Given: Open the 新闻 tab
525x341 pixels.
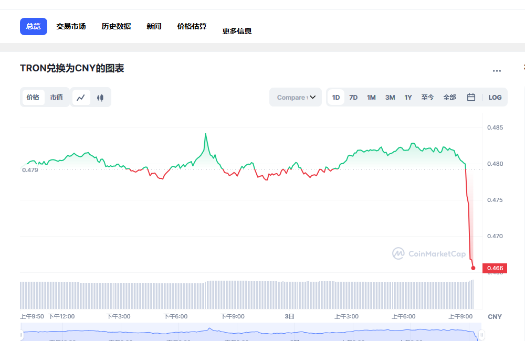Looking at the screenshot, I should coord(154,26).
